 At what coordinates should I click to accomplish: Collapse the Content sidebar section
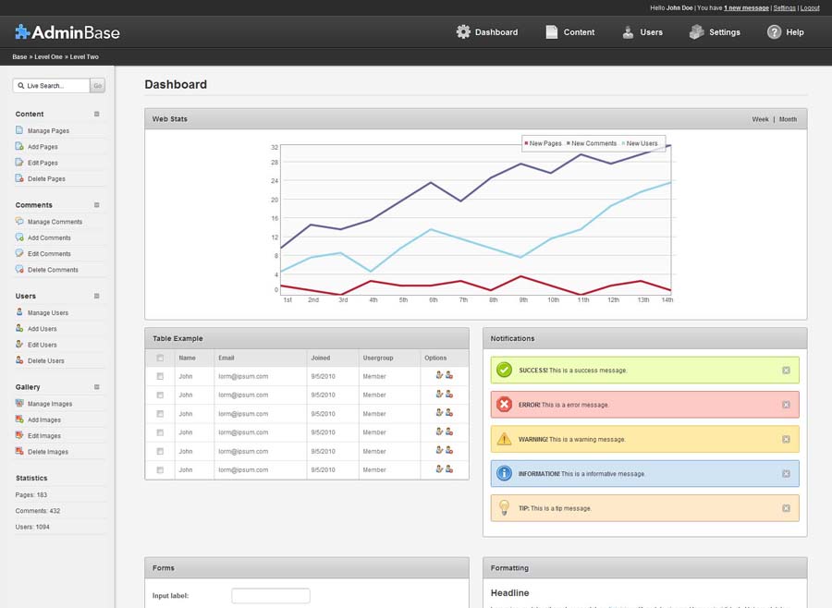pos(97,114)
